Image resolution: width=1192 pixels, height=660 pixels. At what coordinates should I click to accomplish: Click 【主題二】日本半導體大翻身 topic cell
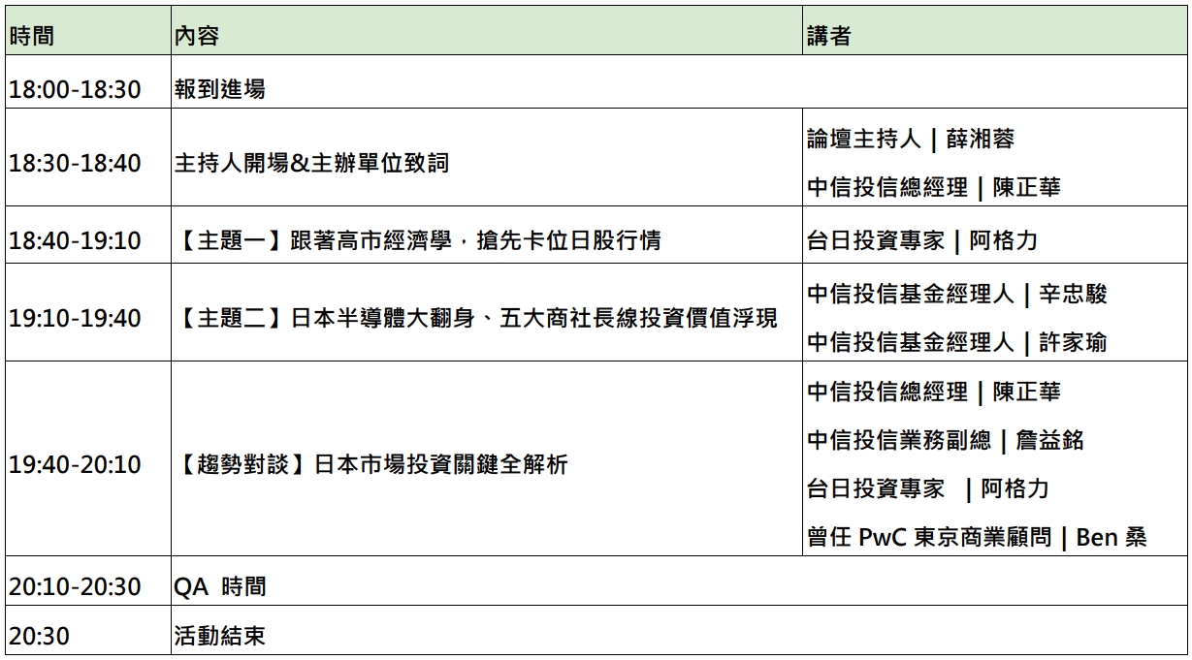pyautogui.click(x=476, y=318)
